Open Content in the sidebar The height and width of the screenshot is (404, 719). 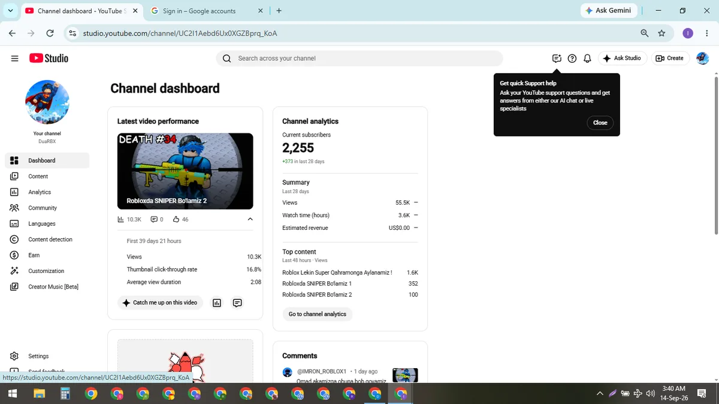(x=47, y=176)
